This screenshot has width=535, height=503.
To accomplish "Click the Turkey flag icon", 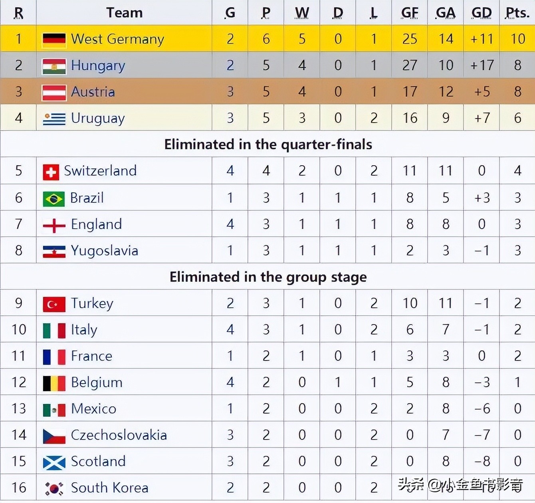I will tap(54, 304).
